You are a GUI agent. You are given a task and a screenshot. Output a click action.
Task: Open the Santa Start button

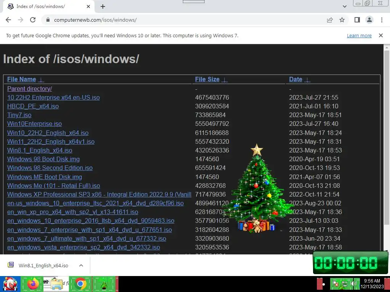pyautogui.click(x=10, y=284)
